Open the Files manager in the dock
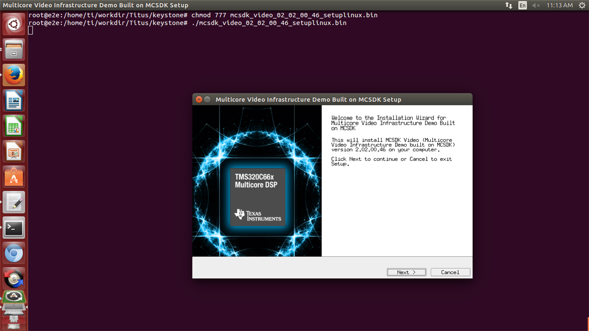The image size is (589, 331). pos(14,49)
